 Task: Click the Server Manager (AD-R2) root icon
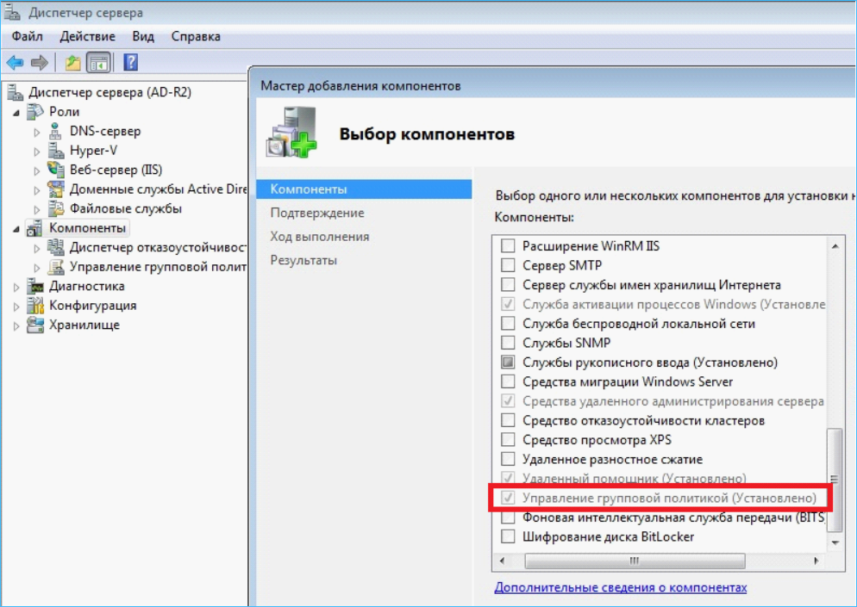(x=15, y=92)
